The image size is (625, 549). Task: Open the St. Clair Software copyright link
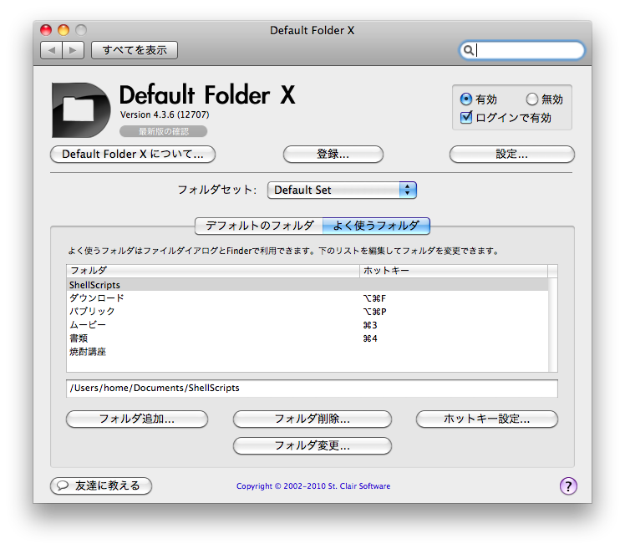[x=313, y=486]
